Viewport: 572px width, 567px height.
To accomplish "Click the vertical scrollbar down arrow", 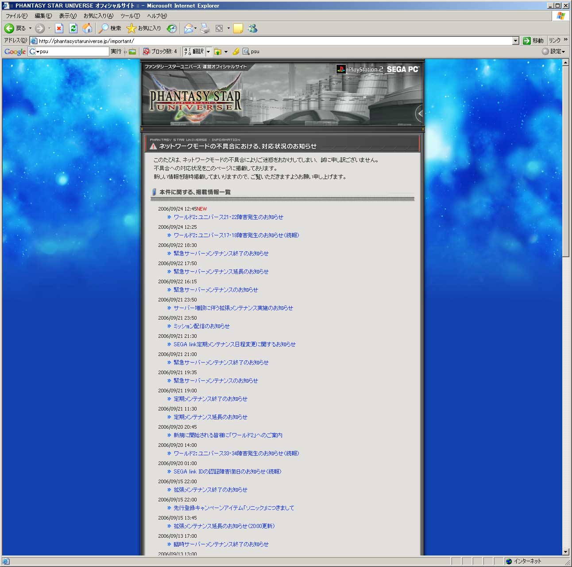I will [x=565, y=551].
